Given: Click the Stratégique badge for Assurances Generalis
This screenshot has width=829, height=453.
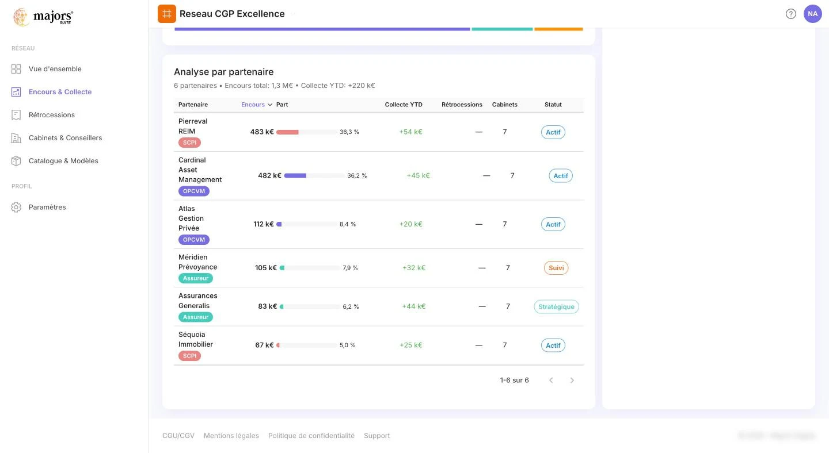Looking at the screenshot, I should [x=556, y=307].
